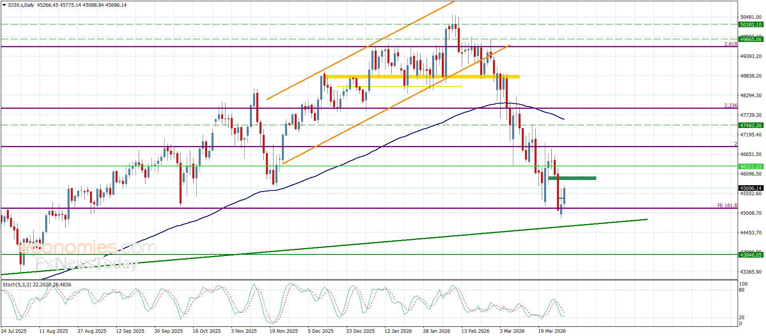
Task: Click the 50481.00 price axis label
Action: [x=751, y=17]
